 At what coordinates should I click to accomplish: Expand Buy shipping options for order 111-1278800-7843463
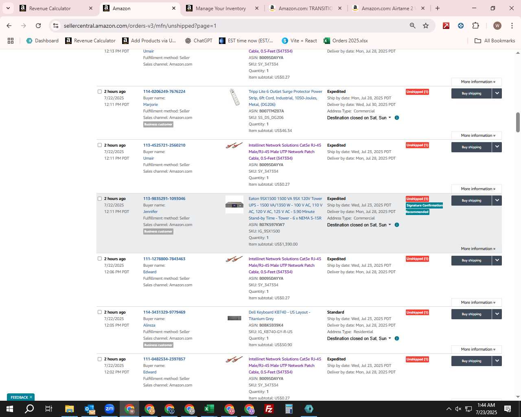(x=497, y=260)
